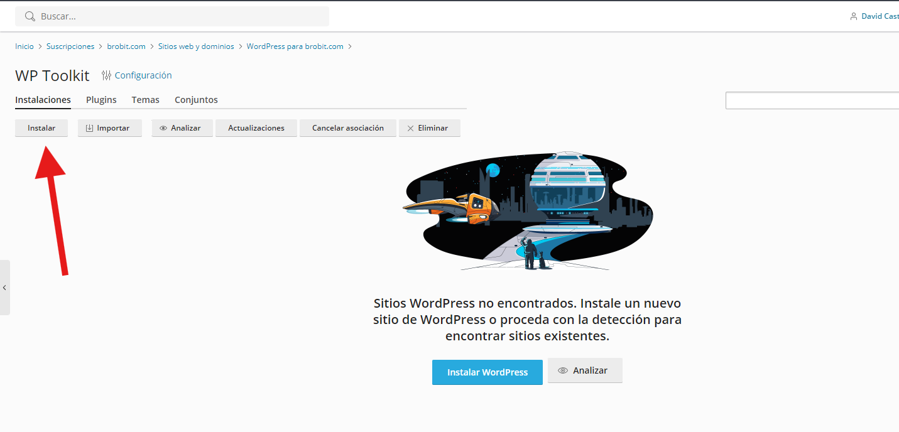Click the toolbar Analizar button

pyautogui.click(x=182, y=128)
